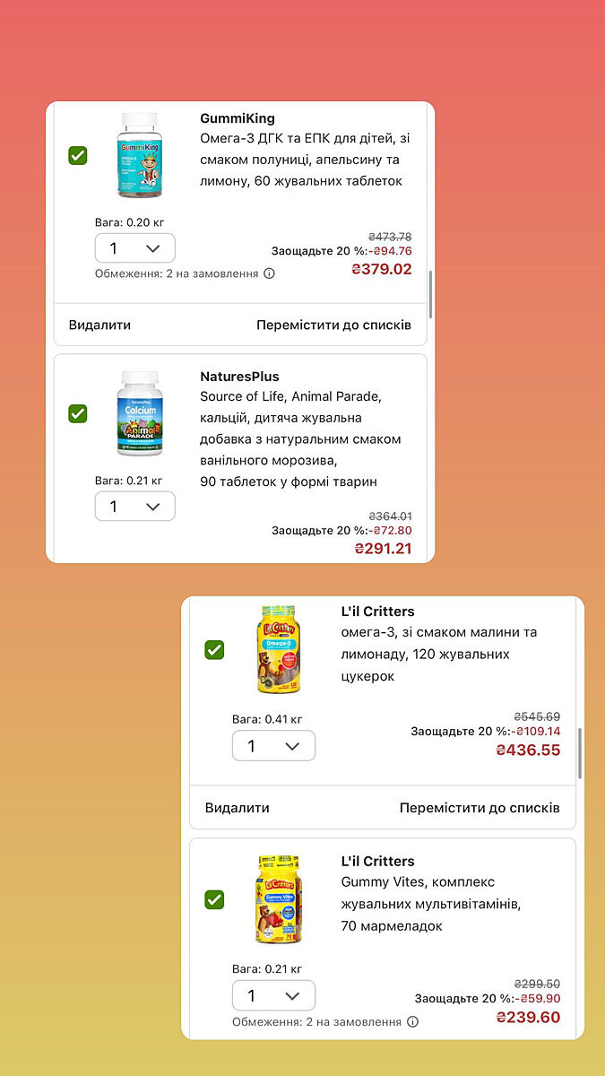Viewport: 605px width, 1076px height.
Task: Click info icon beside GummiKing order limit
Action: point(269,273)
